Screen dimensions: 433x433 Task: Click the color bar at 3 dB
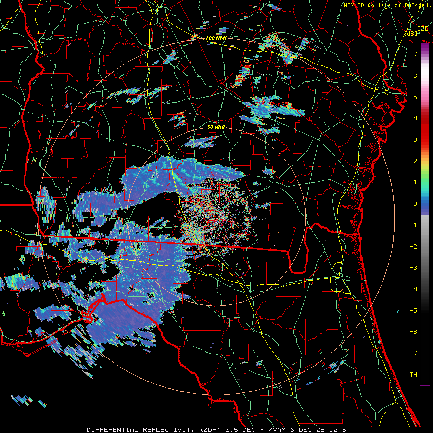click(425, 140)
